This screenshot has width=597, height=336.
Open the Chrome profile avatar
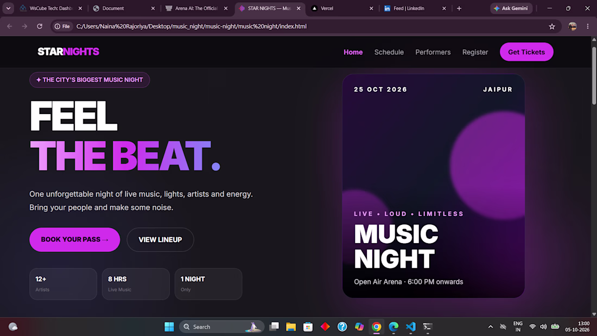pos(572,26)
